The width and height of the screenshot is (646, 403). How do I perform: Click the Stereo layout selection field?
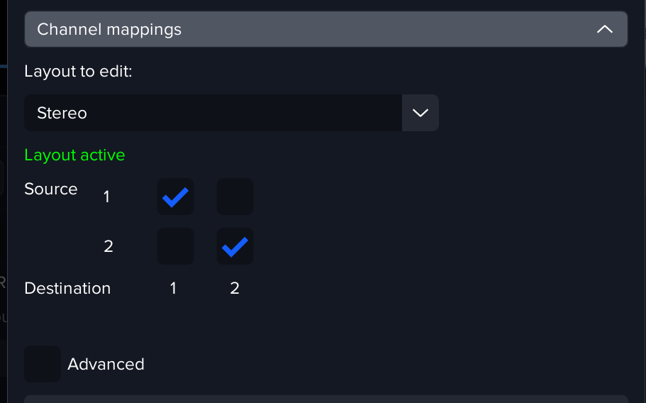coord(213,113)
